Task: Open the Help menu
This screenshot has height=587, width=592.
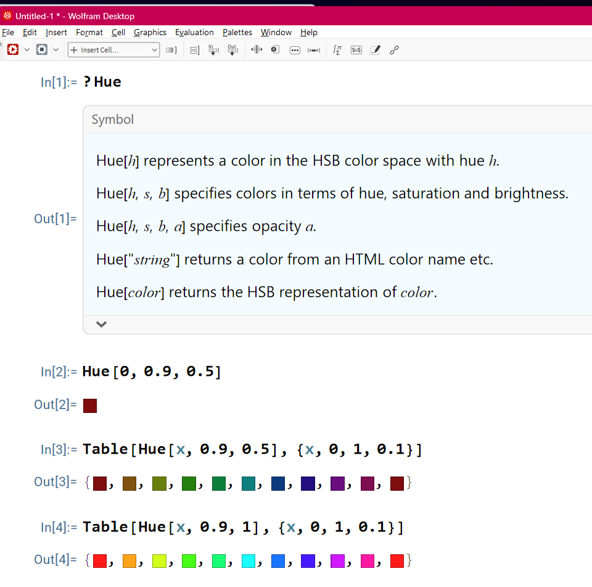Action: (x=309, y=33)
